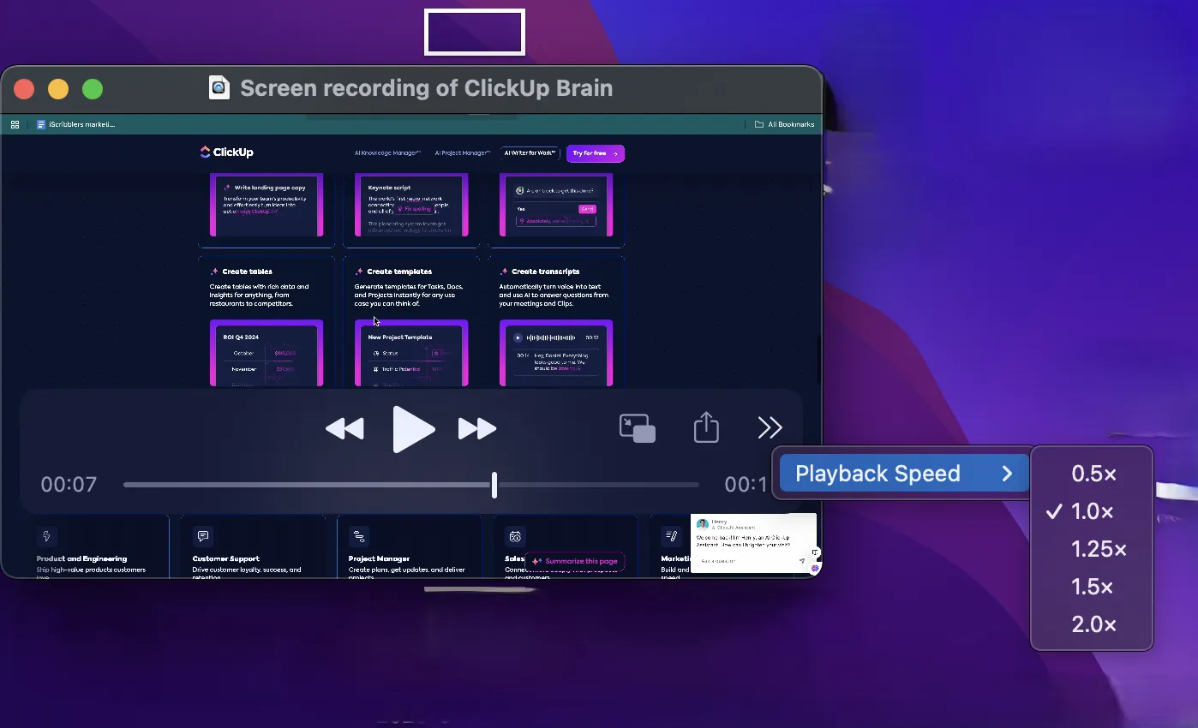Click the iScribblers marketing bookmark
1198x728 pixels.
pyautogui.click(x=75, y=124)
